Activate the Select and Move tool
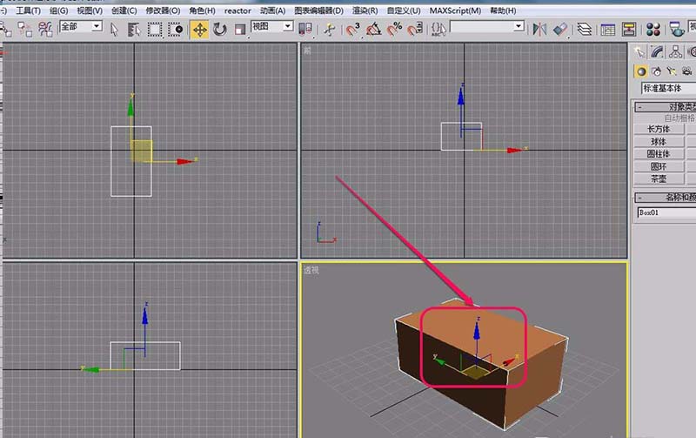 tap(200, 30)
